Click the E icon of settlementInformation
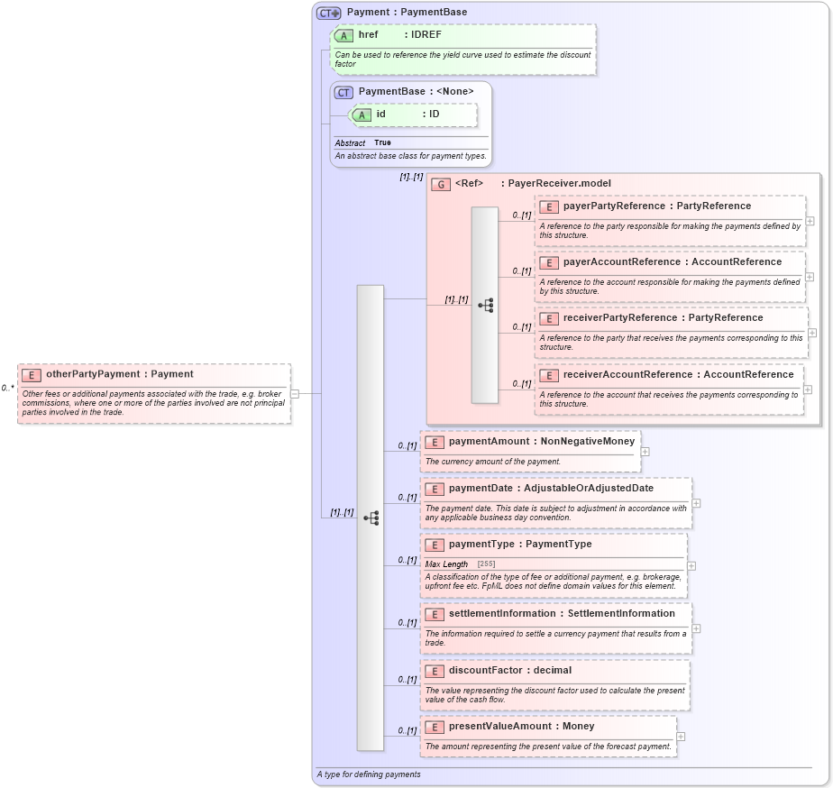Screen dimensions: 833x788 [434, 615]
